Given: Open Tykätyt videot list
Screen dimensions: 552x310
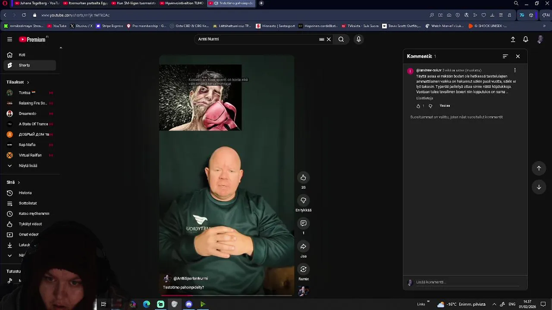Looking at the screenshot, I should [29, 224].
